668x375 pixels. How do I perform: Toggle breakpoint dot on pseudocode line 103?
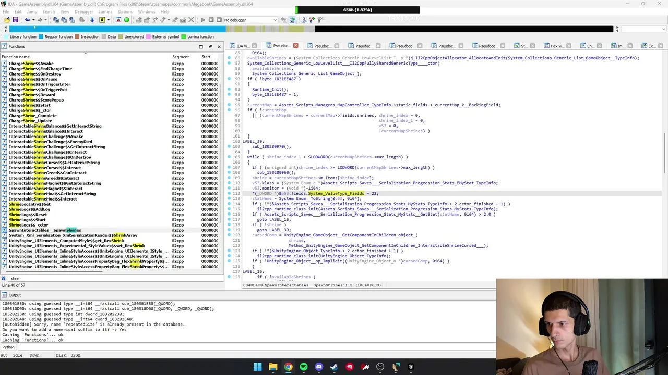229,146
